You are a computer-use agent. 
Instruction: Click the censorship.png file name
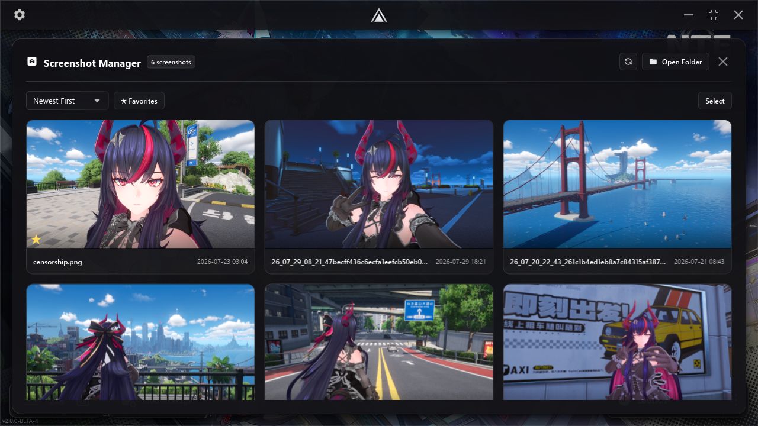click(58, 262)
